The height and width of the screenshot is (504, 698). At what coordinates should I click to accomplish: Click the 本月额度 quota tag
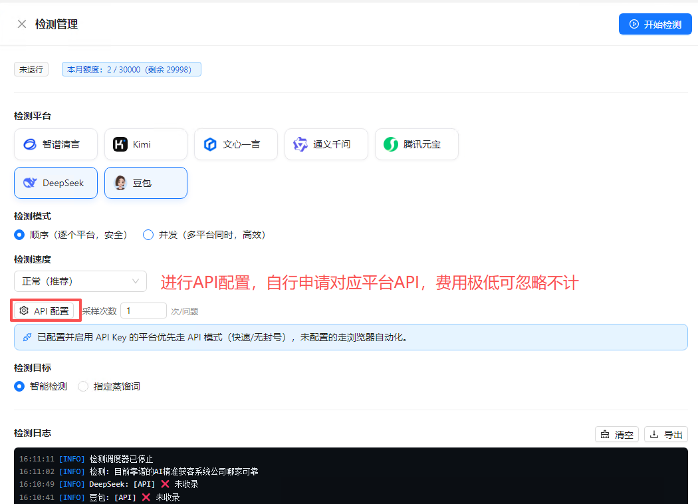tap(132, 69)
